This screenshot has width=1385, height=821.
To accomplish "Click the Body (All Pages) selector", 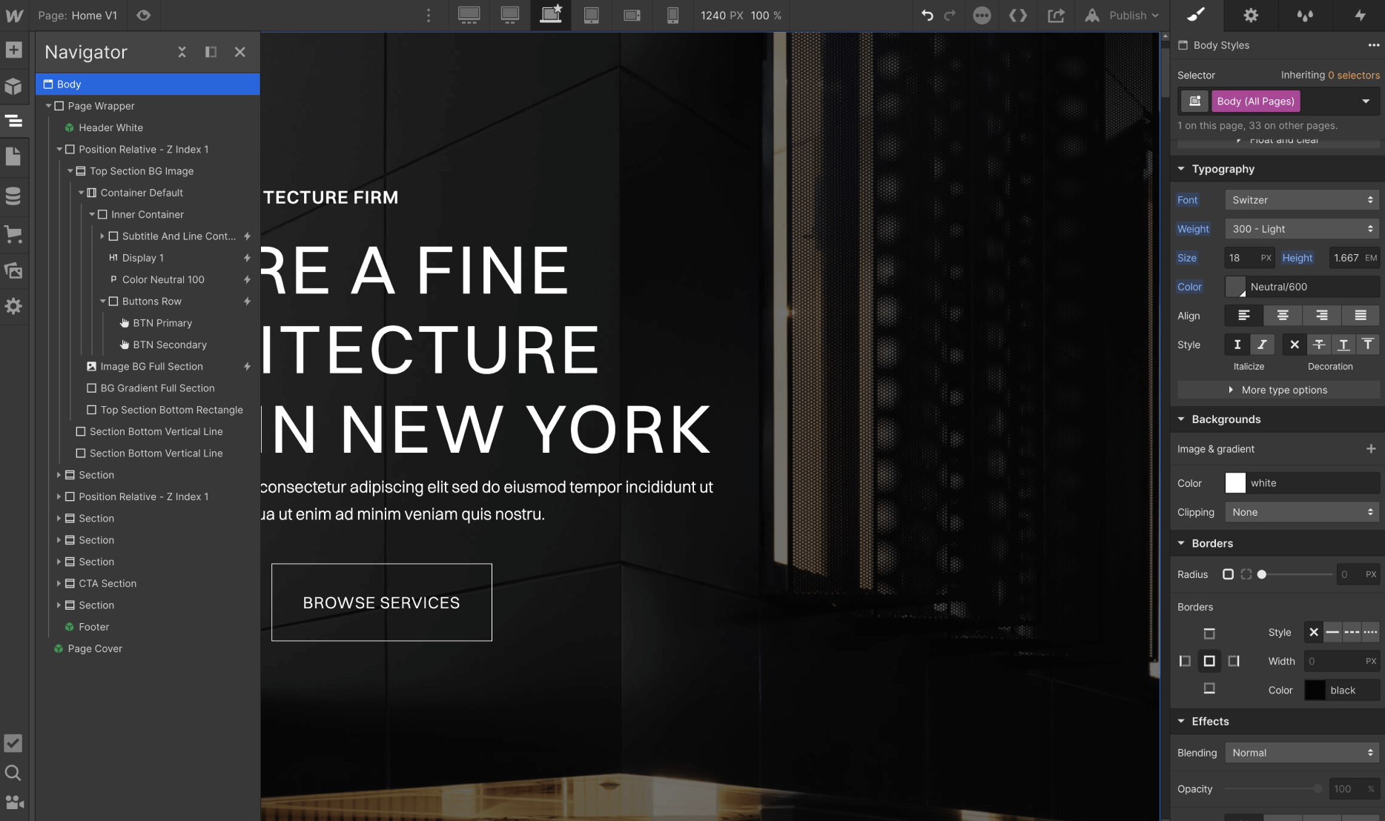I will (1255, 101).
